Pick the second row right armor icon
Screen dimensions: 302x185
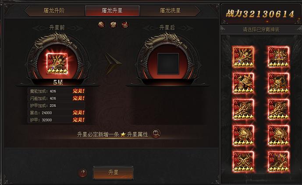pyautogui.click(x=278, y=83)
